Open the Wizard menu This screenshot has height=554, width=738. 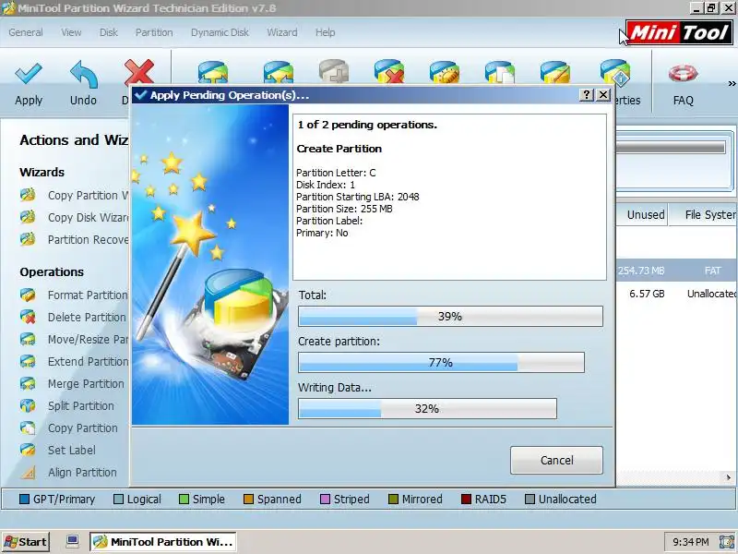click(x=282, y=32)
